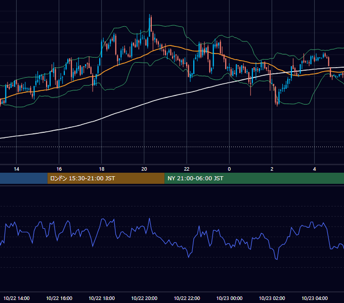
Task: Click the 10/22 20:00 date label
Action: click(x=144, y=298)
